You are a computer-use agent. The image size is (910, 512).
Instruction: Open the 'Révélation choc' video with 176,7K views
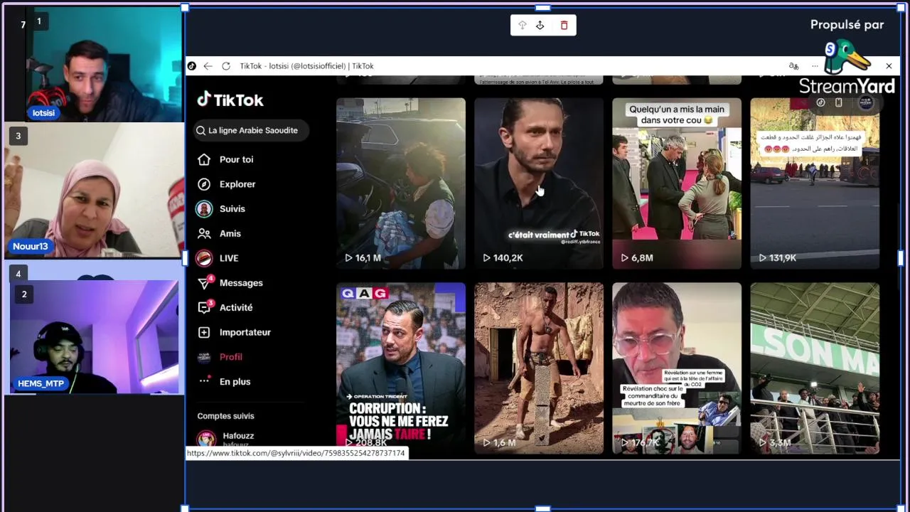(677, 368)
